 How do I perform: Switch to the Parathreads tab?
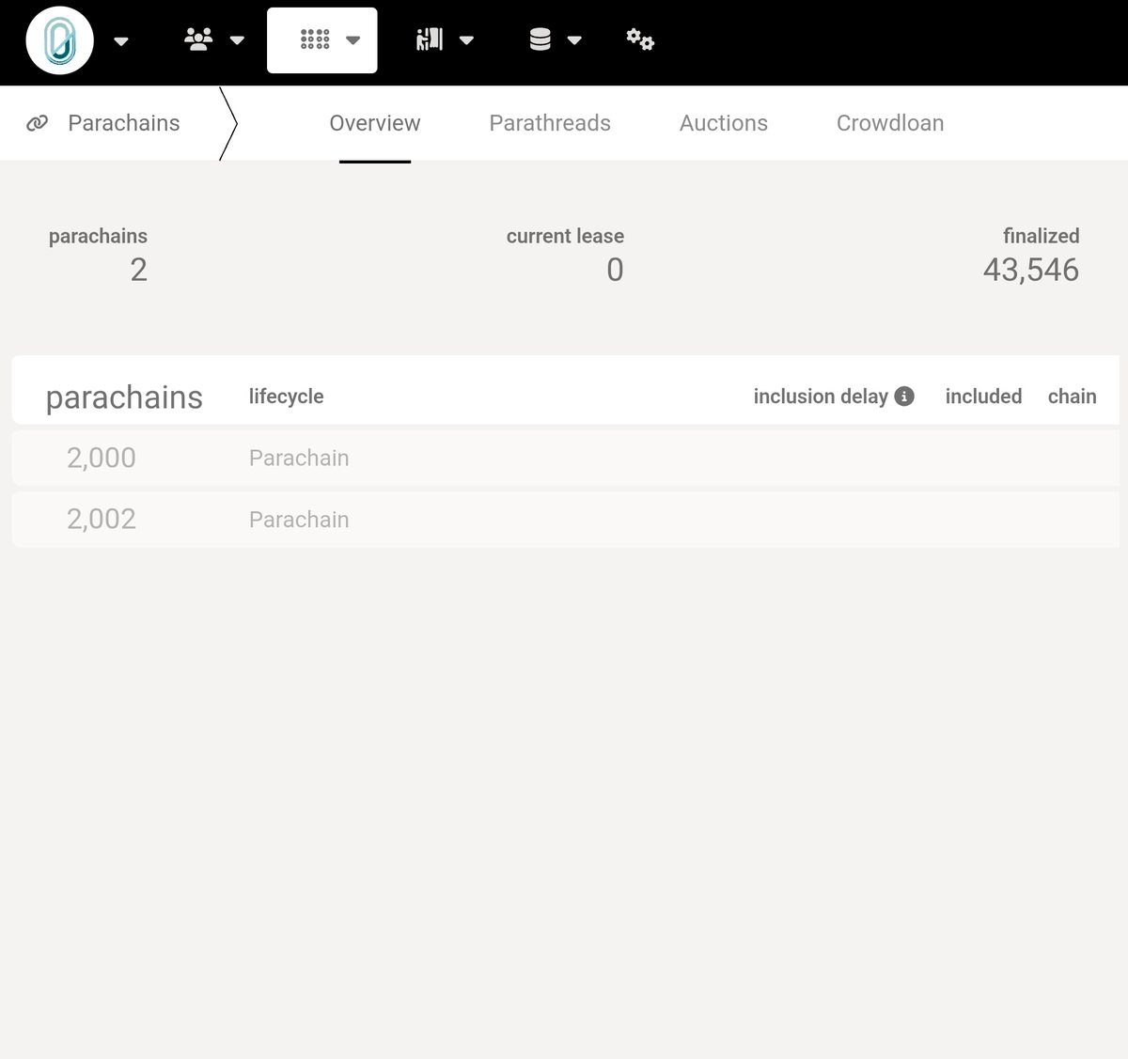tap(550, 123)
